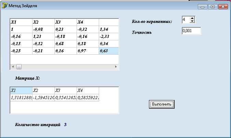Select the X1 header in the top grid
Viewport: 231px width, 138px height.
pyautogui.click(x=21, y=22)
